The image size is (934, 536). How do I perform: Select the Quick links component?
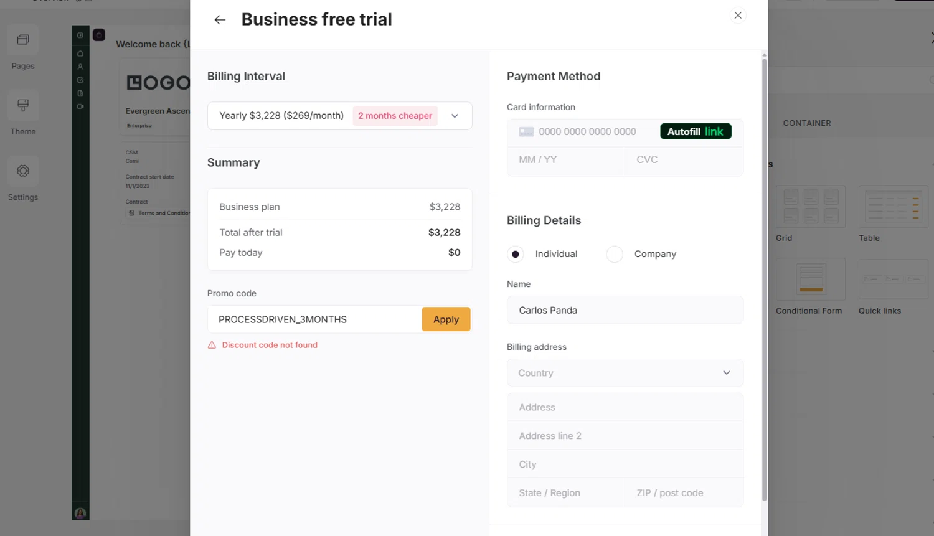tap(894, 287)
